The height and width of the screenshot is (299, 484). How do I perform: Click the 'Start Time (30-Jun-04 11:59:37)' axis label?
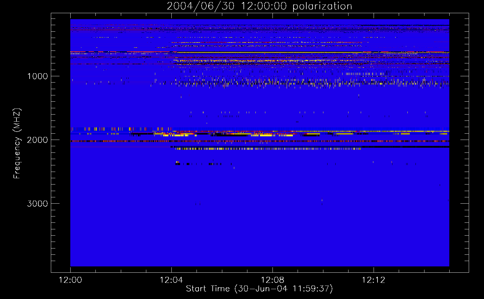click(259, 289)
